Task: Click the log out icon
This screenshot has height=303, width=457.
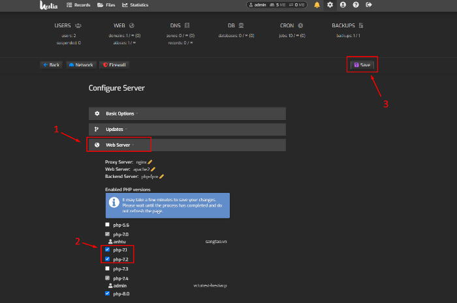Action: click(369, 5)
